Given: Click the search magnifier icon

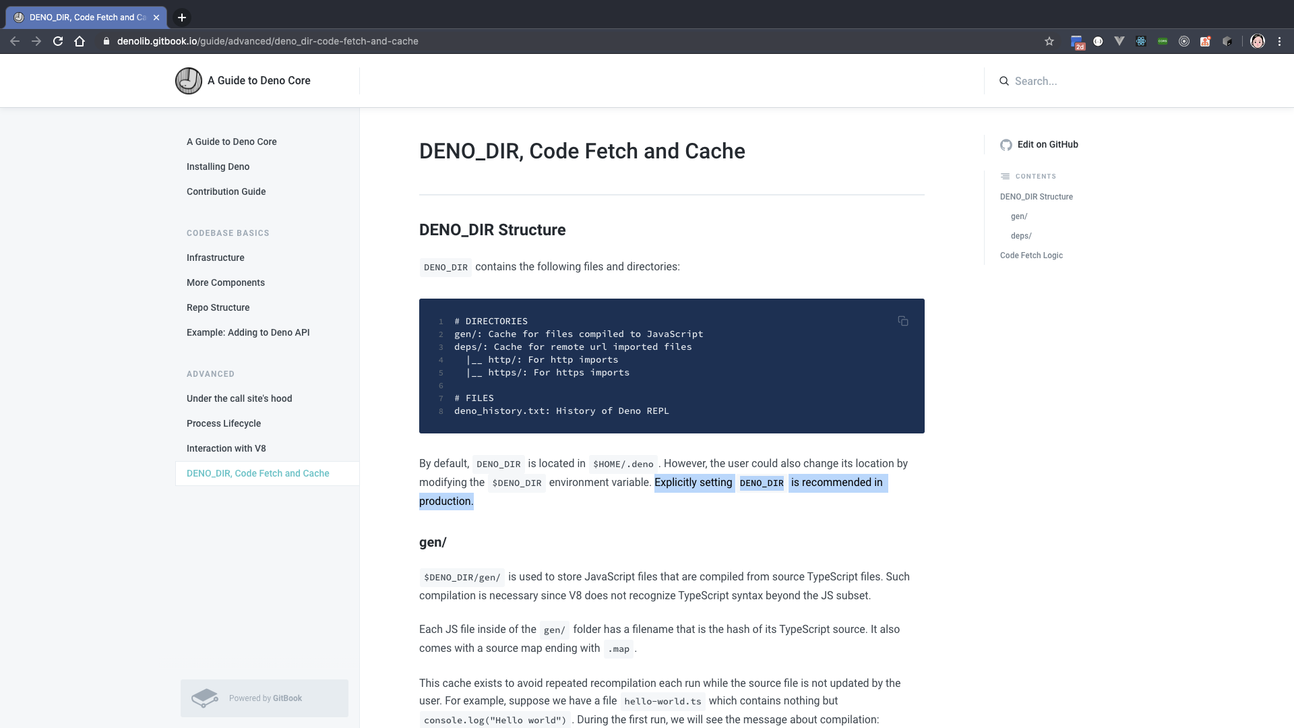Looking at the screenshot, I should click(x=1004, y=81).
